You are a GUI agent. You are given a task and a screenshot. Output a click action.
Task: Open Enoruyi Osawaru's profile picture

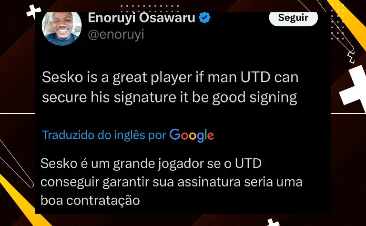(61, 28)
